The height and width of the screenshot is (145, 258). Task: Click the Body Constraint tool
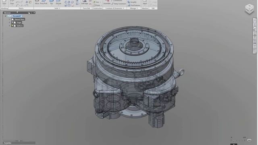119,4
